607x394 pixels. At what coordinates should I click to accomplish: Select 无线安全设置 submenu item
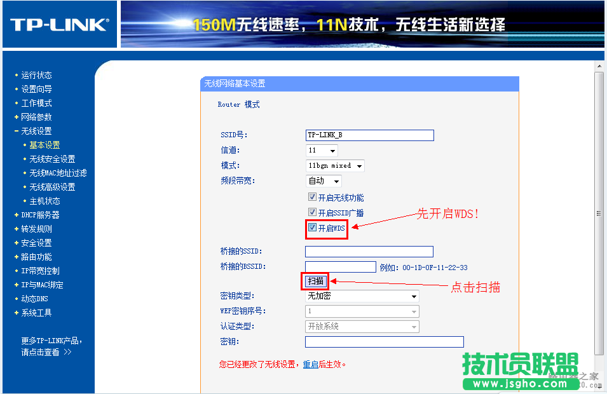[x=52, y=159]
